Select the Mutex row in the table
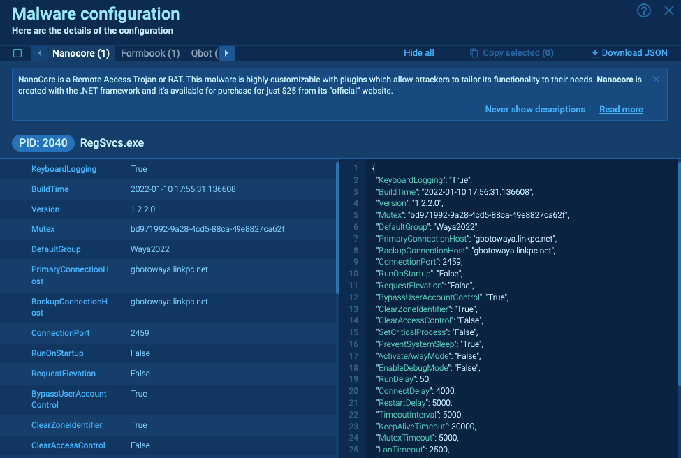 [x=168, y=229]
